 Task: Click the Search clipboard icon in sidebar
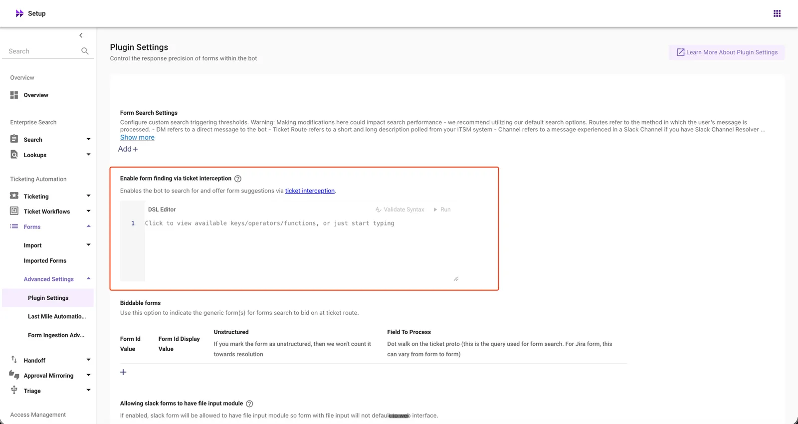pyautogui.click(x=14, y=139)
